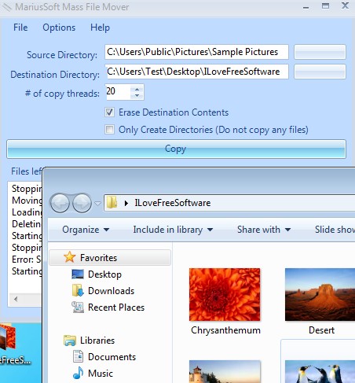
Task: Increase the copy threads spinner value
Action: coord(137,89)
